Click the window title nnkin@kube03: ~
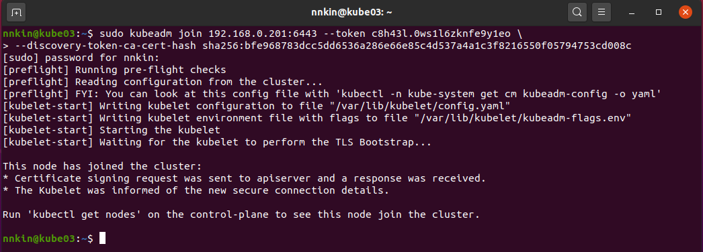703x252 pixels. 351,12
